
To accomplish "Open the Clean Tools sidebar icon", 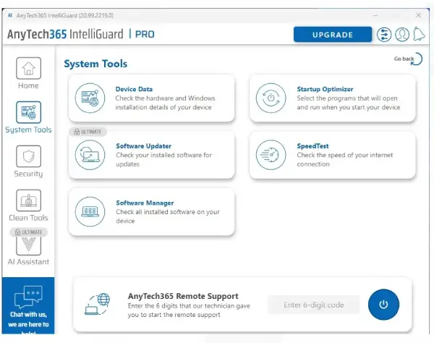I will [28, 200].
